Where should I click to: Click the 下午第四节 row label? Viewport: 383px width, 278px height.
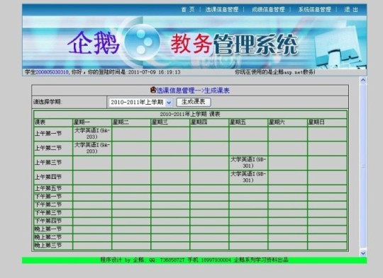(48, 221)
